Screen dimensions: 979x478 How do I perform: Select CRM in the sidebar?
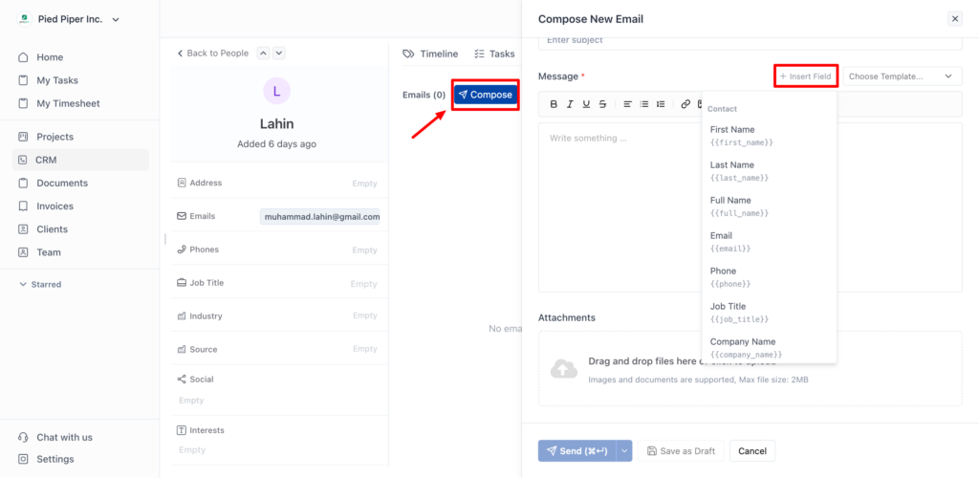tap(80, 160)
